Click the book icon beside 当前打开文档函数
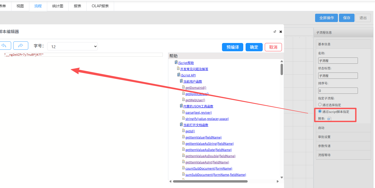The width and height of the screenshot is (375, 188). 181,125
